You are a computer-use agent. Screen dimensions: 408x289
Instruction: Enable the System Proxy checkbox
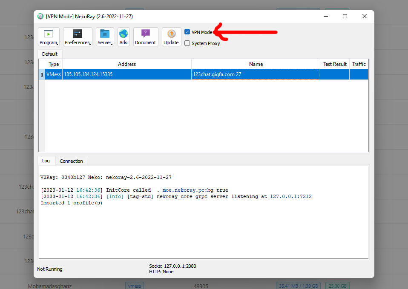pos(187,43)
